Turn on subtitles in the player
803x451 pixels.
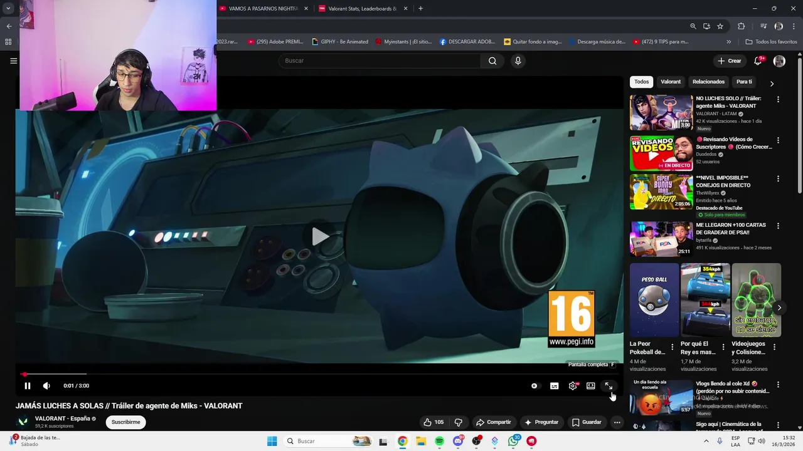coord(555,386)
